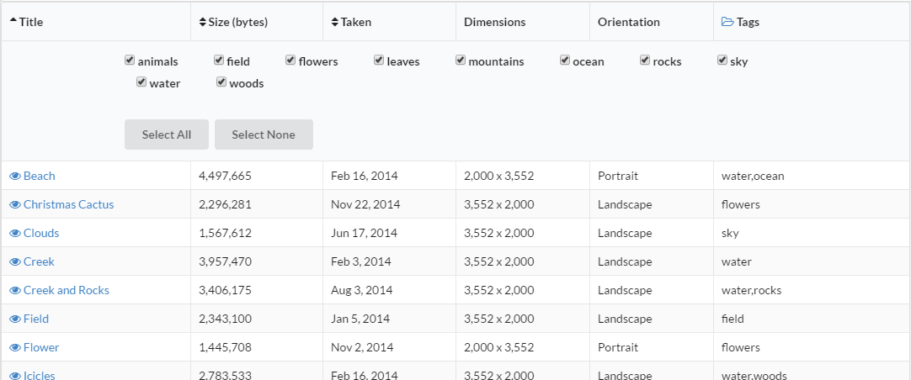This screenshot has width=911, height=380.
Task: Click the eye icon next to Creek and Rocks
Action: tap(15, 291)
